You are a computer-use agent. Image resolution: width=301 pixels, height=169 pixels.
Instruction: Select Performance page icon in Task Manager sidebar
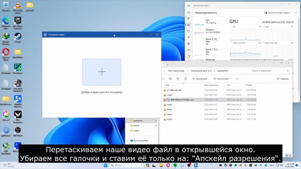(189, 25)
